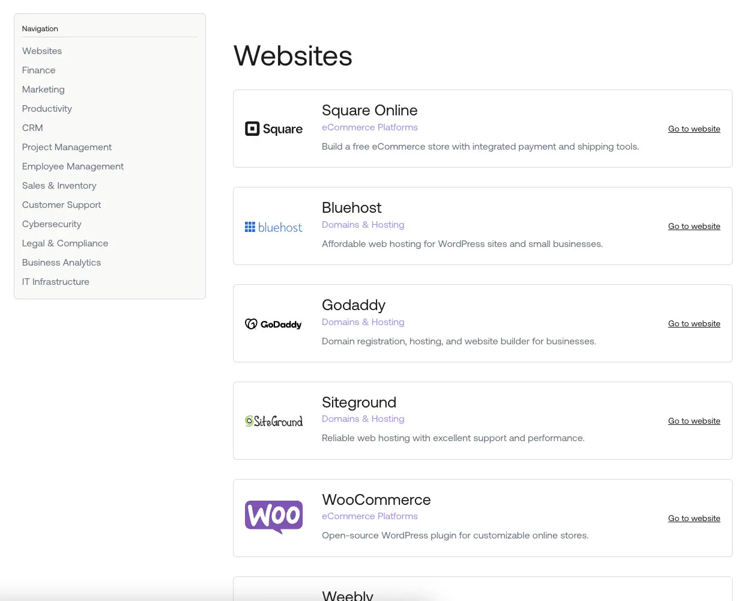Click the GoDaddy logo
Image resolution: width=741 pixels, height=601 pixels.
pos(274,324)
